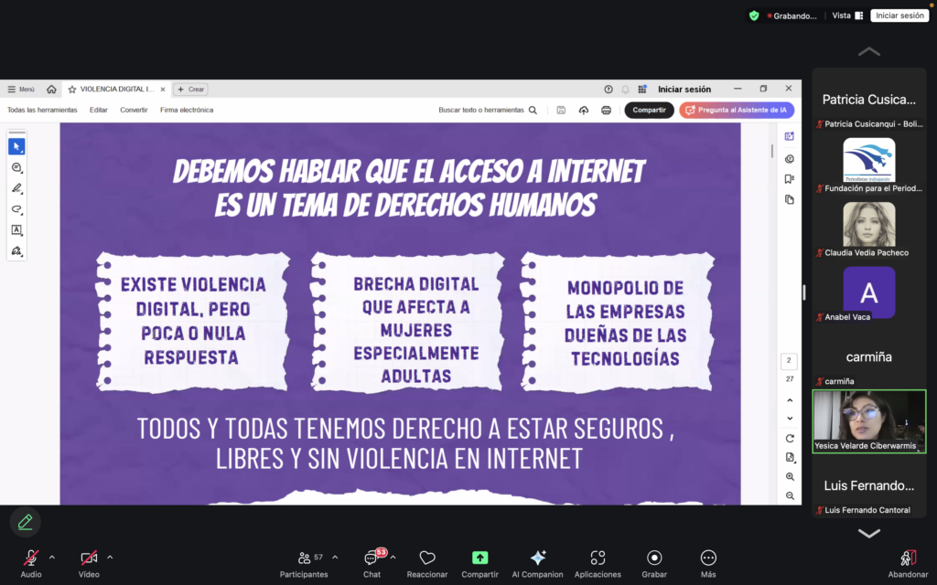937x585 pixels.
Task: Open the Aplicaciones apps icon
Action: 598,558
